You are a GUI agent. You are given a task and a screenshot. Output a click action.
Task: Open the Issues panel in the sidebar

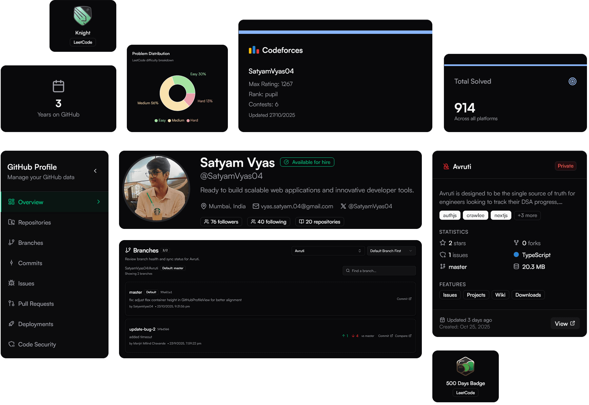click(x=26, y=283)
